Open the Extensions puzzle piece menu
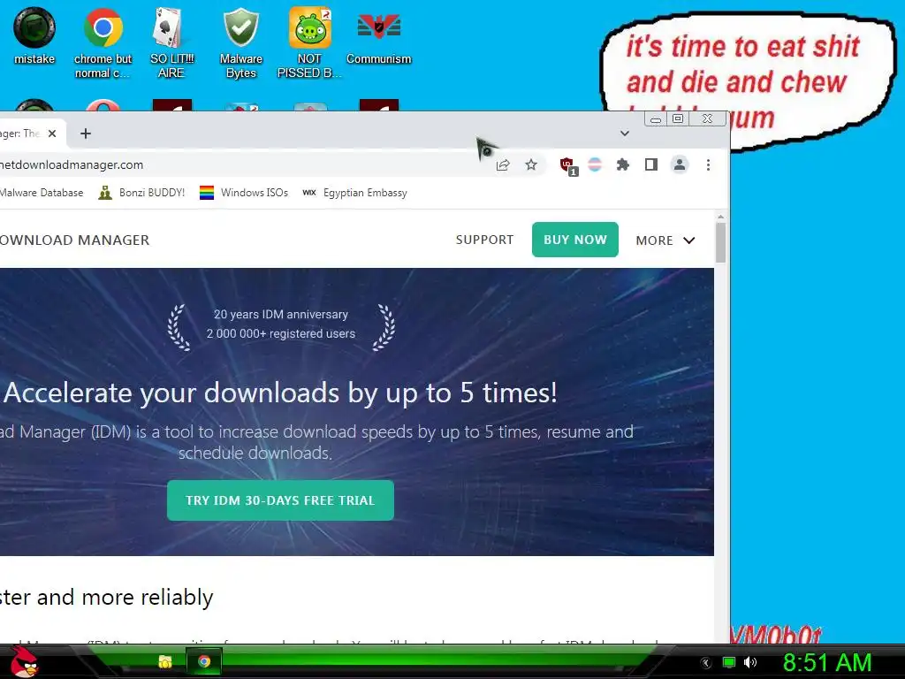905x679 pixels. [x=623, y=165]
